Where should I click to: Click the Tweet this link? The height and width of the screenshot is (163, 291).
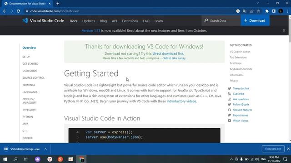tap(241, 89)
